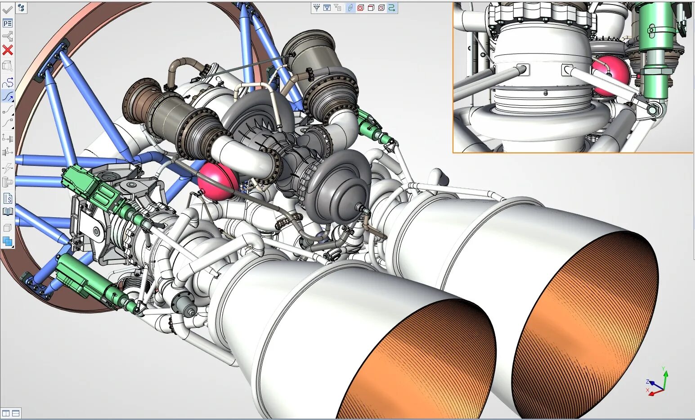695x420 pixels.
Task: Toggle the cube with red top edge
Action: 371,8
